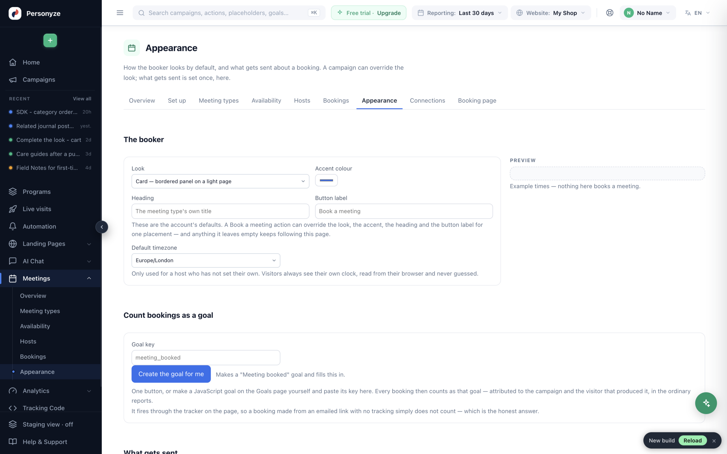Open Field Notes for first-ti... recent item
Viewport: 727px width, 454px height.
[50, 168]
